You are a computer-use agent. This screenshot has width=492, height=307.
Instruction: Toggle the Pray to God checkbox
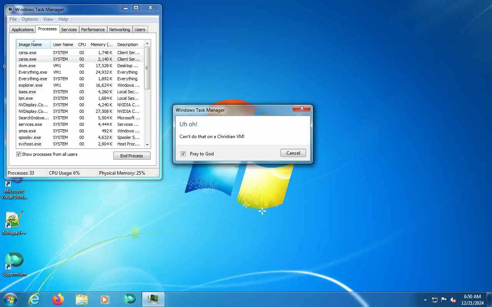point(183,153)
